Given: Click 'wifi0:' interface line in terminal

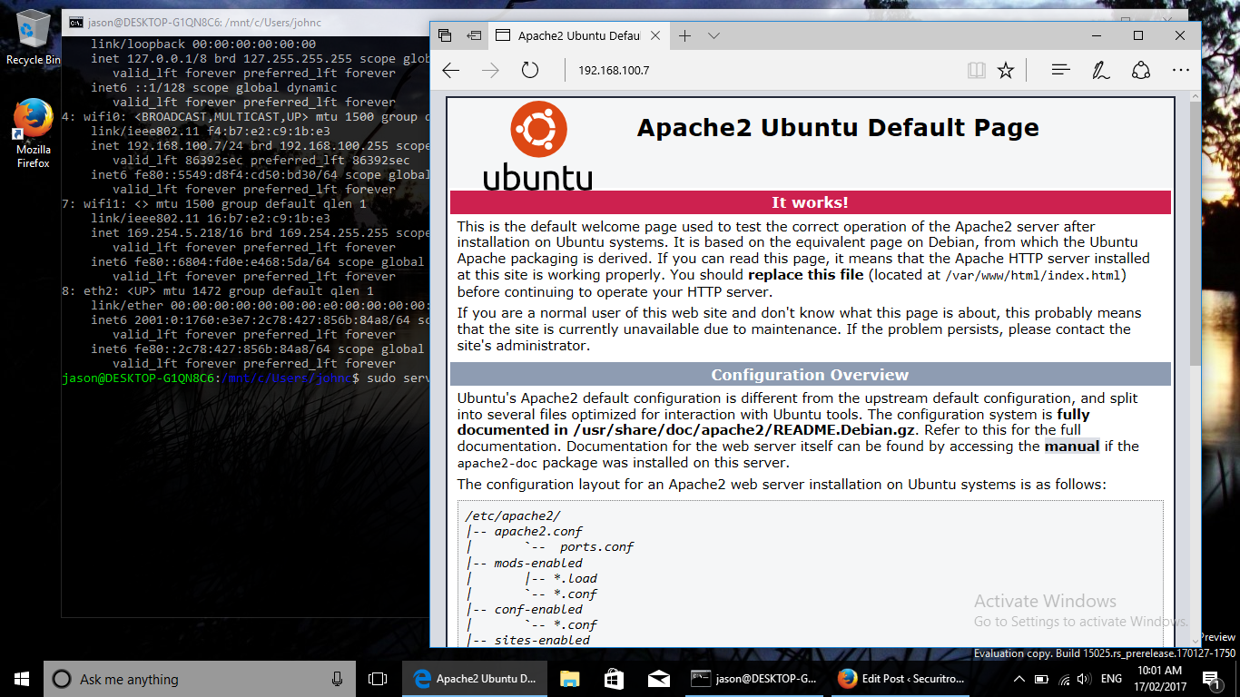Looking at the screenshot, I should pyautogui.click(x=246, y=116).
